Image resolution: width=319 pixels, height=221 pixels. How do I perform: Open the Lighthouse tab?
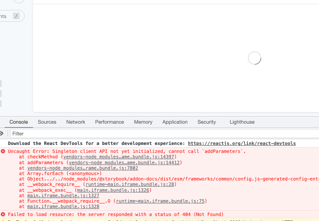pos(242,122)
